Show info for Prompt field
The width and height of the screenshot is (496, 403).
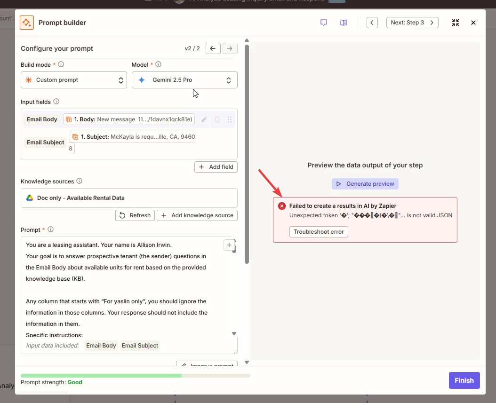click(51, 229)
